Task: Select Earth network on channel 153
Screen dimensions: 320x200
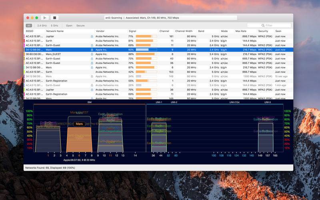Action: (x=158, y=72)
